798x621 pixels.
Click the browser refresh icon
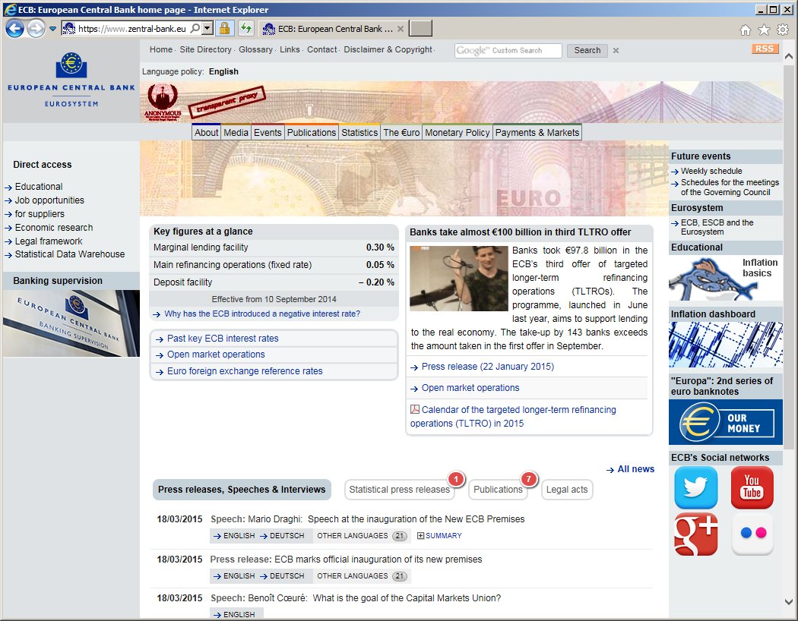pyautogui.click(x=245, y=29)
